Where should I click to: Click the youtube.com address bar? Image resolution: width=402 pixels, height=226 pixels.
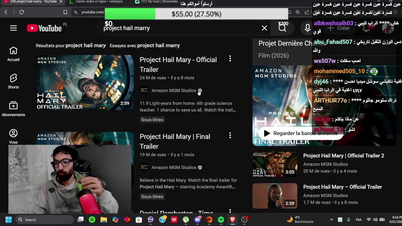pyautogui.click(x=93, y=12)
